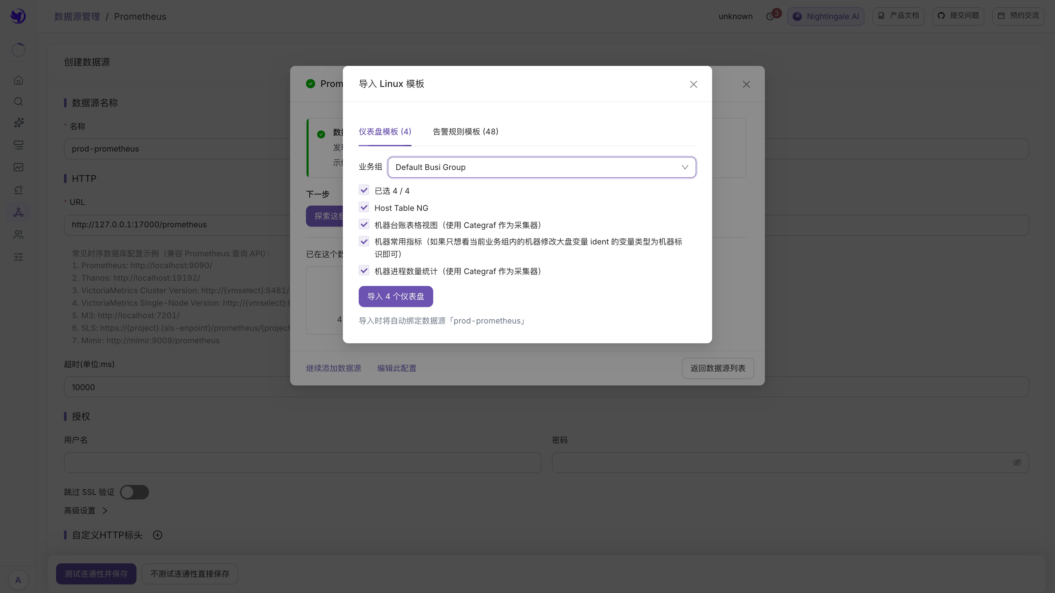Open the AI sparkle icon in sidebar
This screenshot has height=593, width=1055.
(18, 123)
